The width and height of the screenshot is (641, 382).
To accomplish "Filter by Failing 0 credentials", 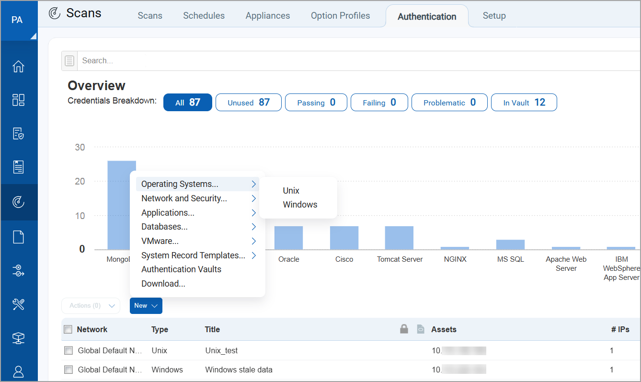I will pyautogui.click(x=379, y=103).
